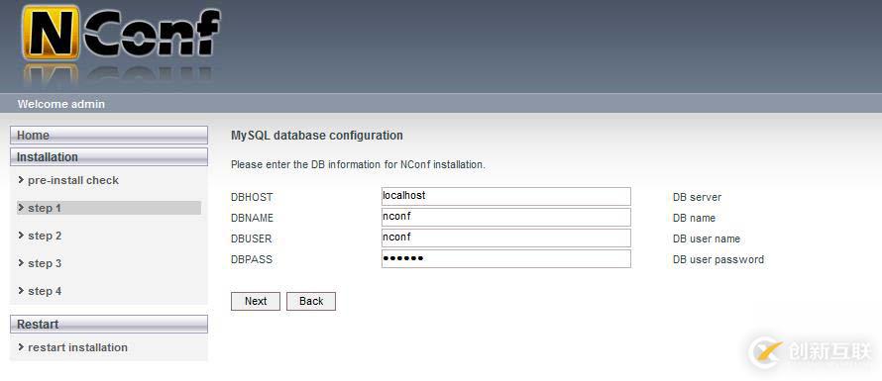Click 'MySQL database configuration' heading
Viewport: 882px width, 381px height.
(x=317, y=136)
